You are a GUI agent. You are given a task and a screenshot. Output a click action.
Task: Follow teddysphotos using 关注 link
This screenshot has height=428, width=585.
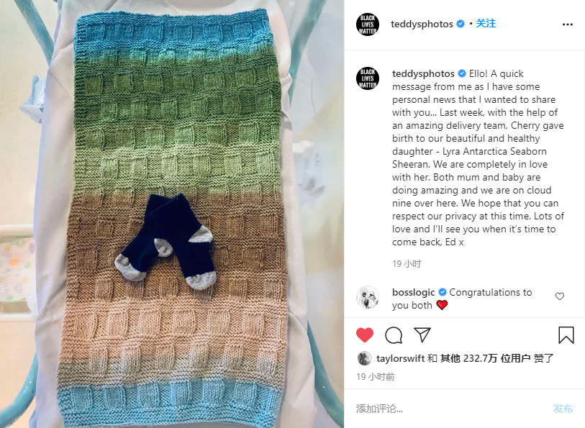[x=486, y=24]
